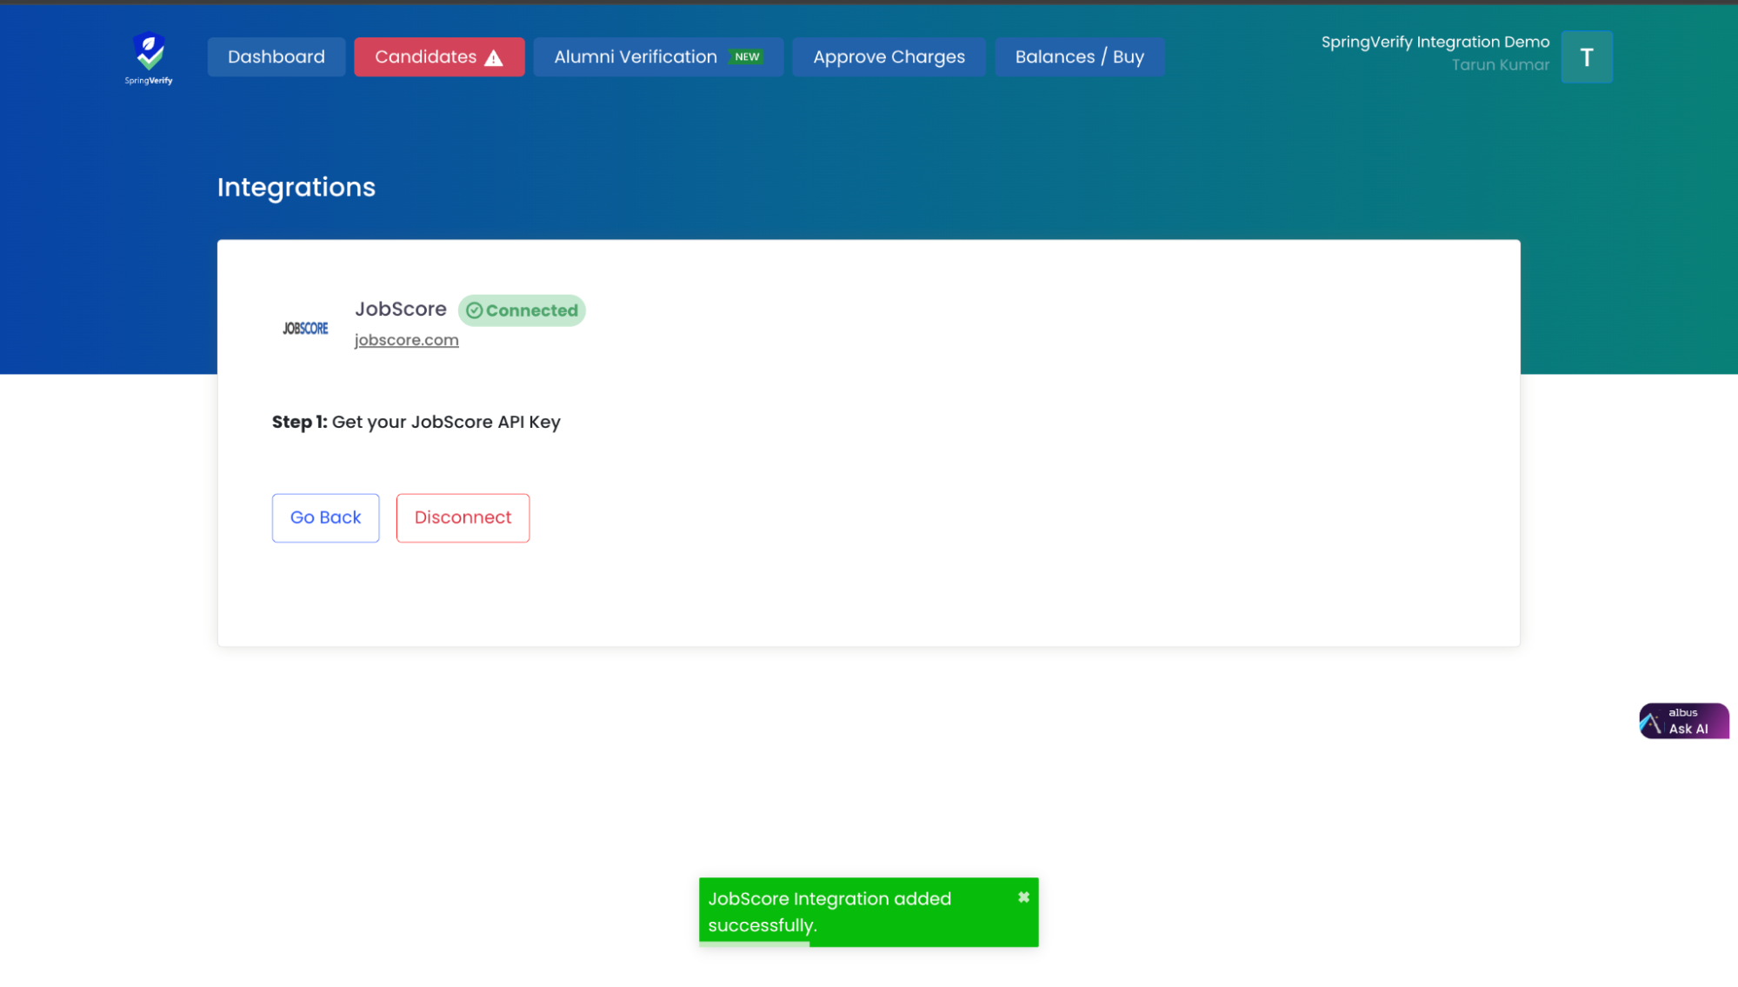
Task: Open the Candidates tab
Action: point(426,57)
